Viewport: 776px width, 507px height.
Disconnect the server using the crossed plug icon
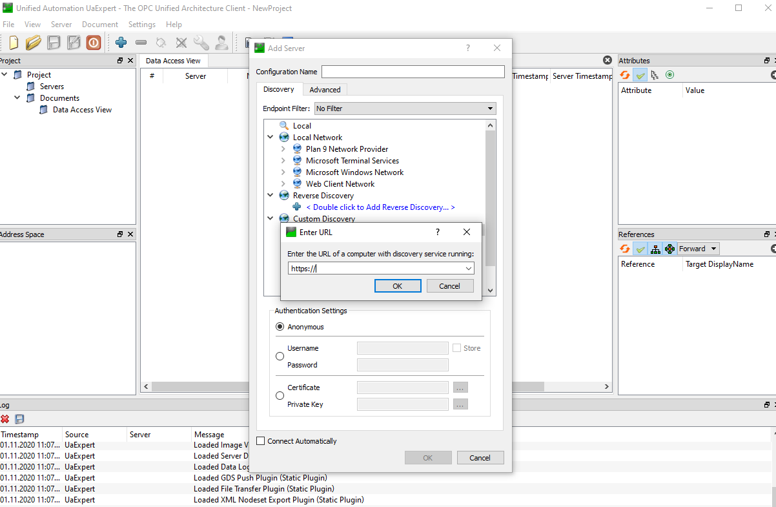pyautogui.click(x=181, y=43)
